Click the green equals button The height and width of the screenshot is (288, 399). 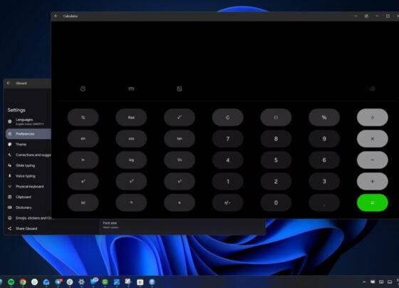372,202
